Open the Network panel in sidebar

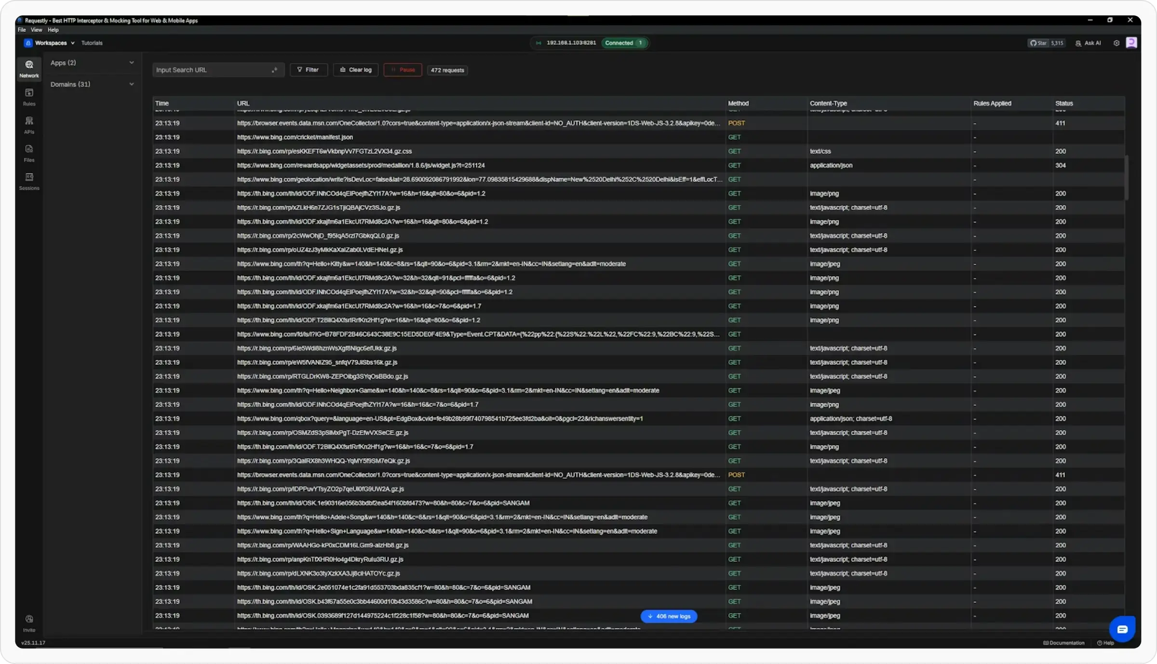29,68
